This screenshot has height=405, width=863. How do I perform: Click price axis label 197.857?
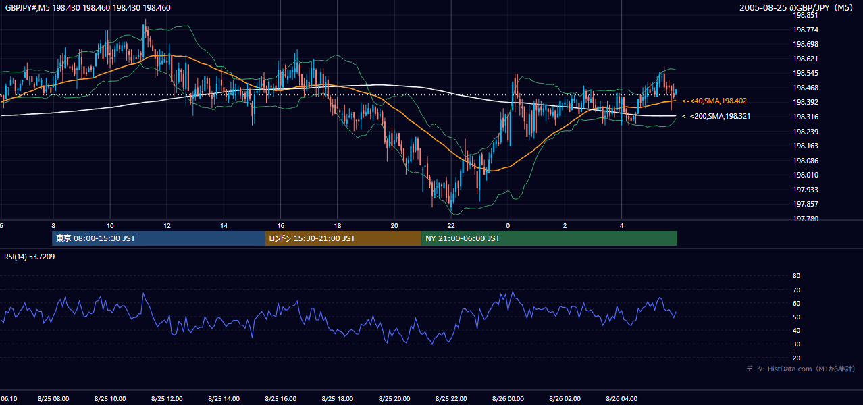[x=806, y=204]
